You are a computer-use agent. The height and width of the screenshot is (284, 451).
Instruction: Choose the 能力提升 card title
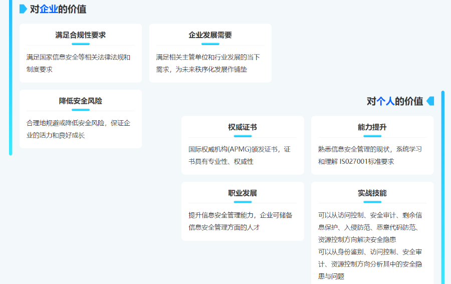pyautogui.click(x=372, y=127)
